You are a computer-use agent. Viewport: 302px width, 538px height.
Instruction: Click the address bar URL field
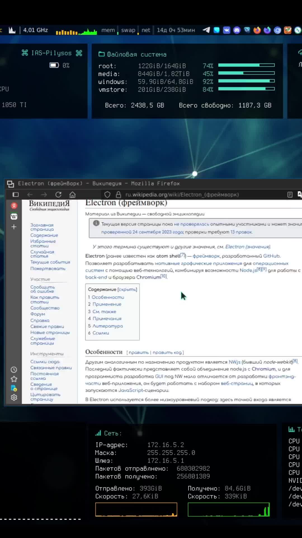click(182, 195)
